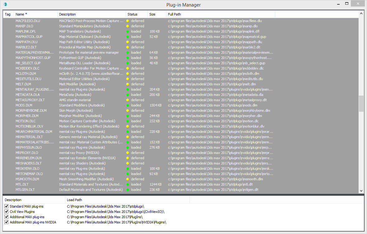Select the MEDITUTILS.DLU plug-in row
Image resolution: width=367 pixels, height=234 pixels.
180,79
